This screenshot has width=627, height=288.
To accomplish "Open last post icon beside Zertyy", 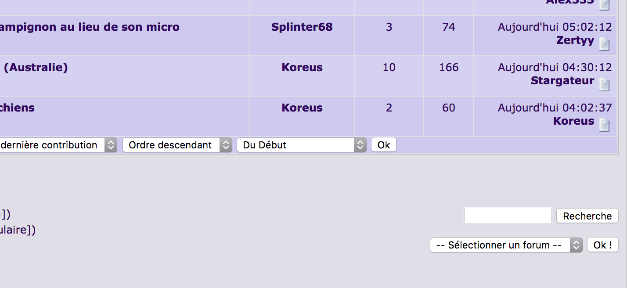I will [x=605, y=43].
